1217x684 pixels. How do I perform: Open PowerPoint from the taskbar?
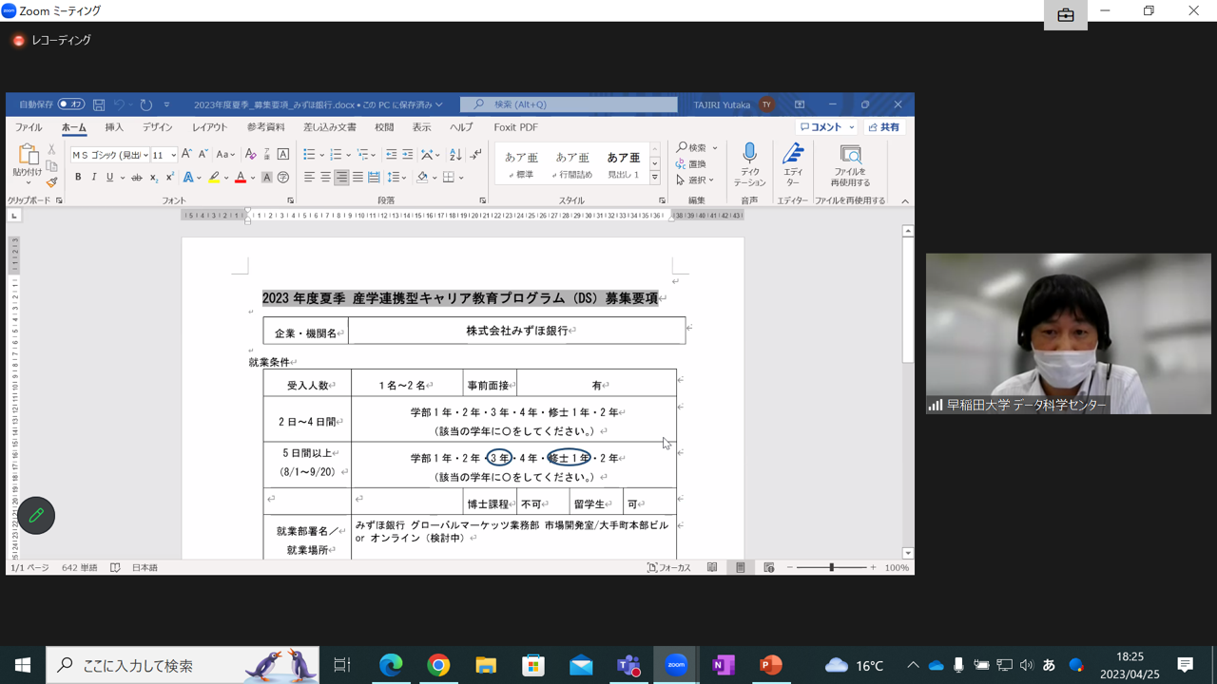coord(770,665)
